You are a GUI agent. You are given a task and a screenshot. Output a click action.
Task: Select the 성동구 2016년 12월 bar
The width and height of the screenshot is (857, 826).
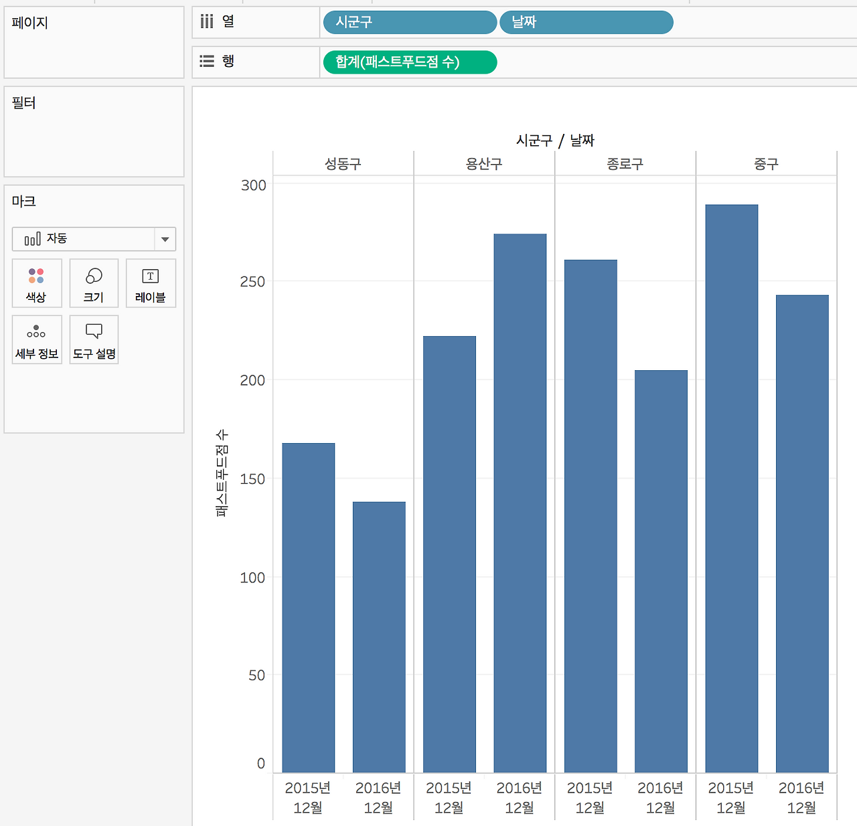[379, 637]
